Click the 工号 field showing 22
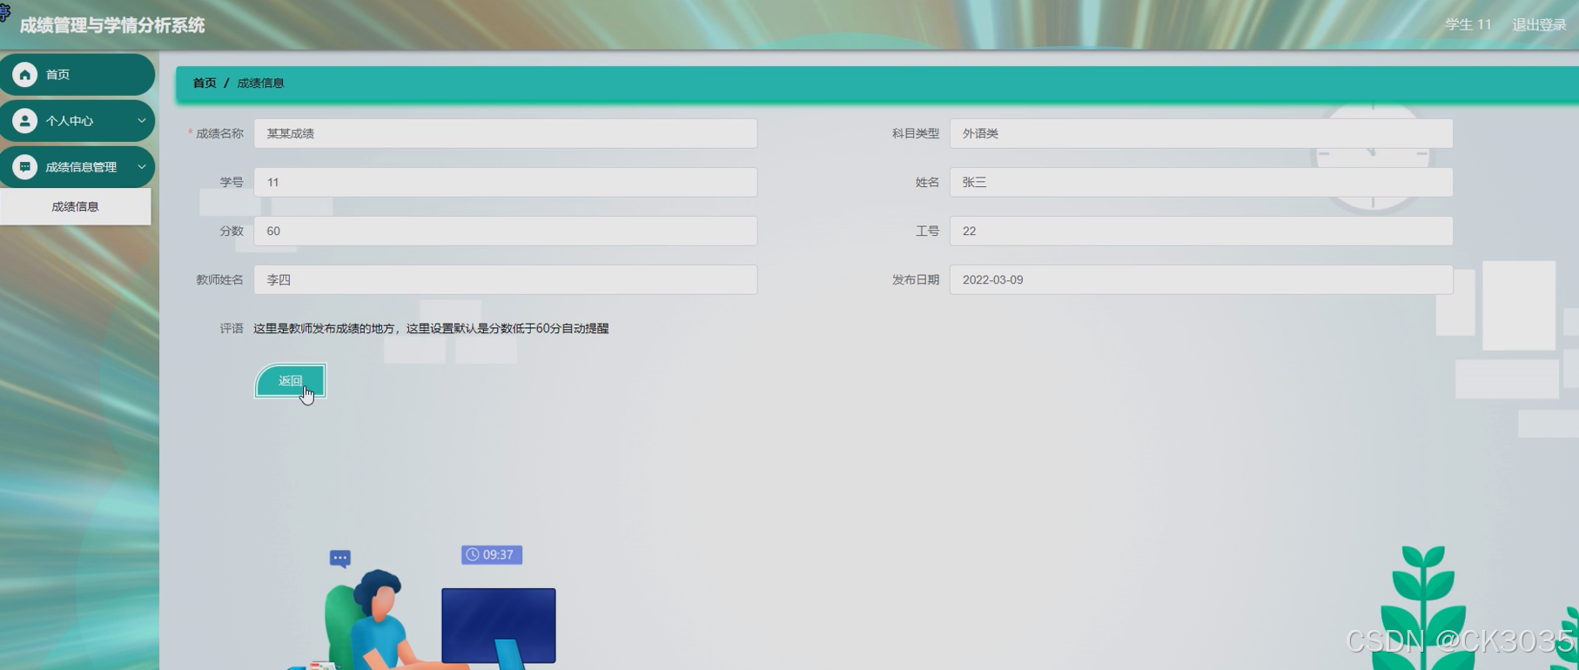 pyautogui.click(x=1201, y=231)
